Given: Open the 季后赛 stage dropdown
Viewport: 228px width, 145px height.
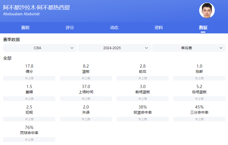Looking at the screenshot, I should coord(189,48).
